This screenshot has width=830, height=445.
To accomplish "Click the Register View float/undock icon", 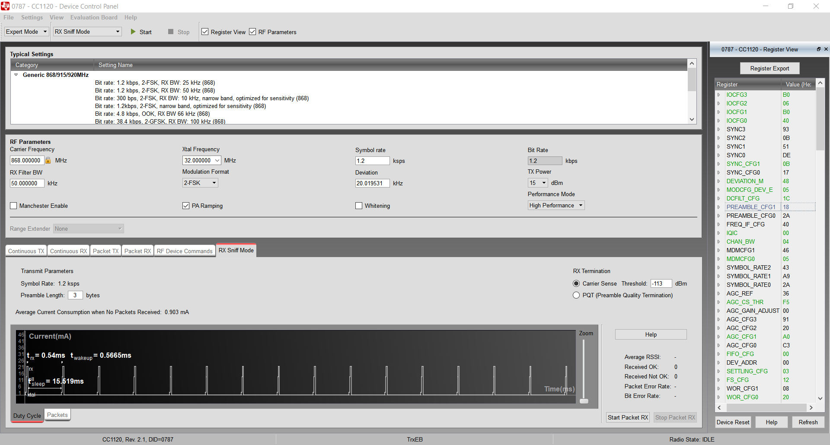I will click(819, 49).
